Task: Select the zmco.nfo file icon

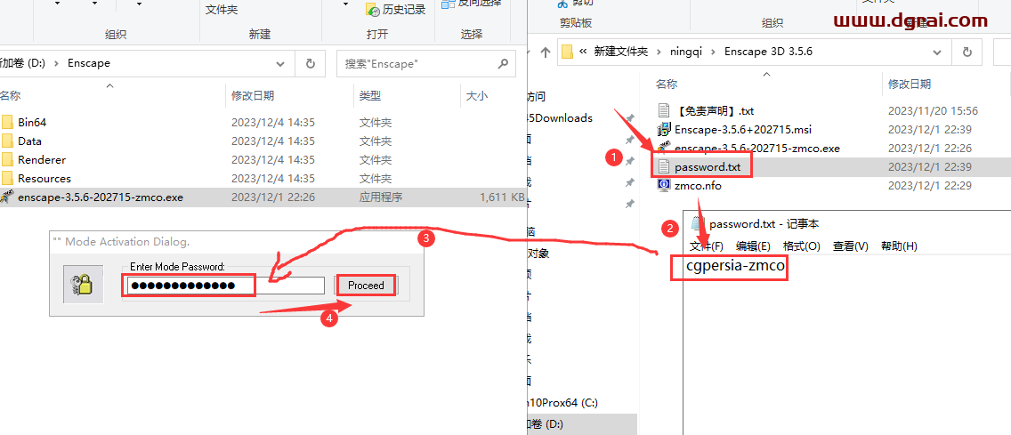Action: [664, 186]
